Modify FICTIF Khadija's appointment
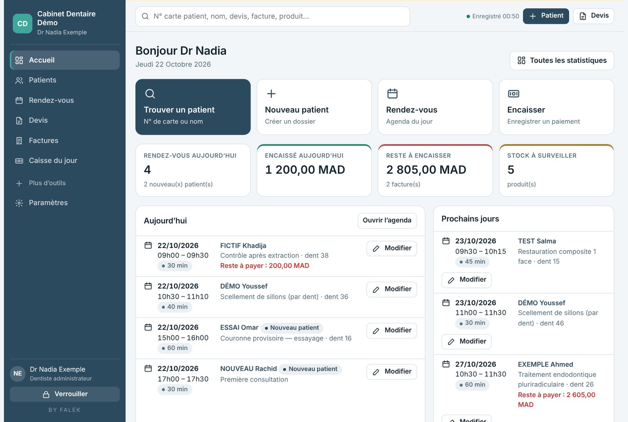 (x=392, y=248)
